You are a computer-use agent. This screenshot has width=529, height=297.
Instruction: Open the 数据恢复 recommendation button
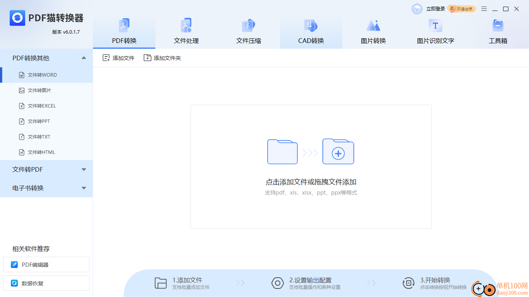pos(46,283)
